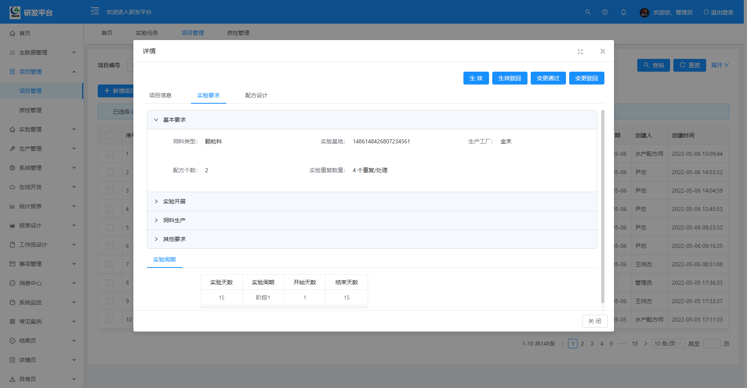Viewport: 747px width, 388px height.
Task: Click the 实验管理 sidebar icon
Action: pyautogui.click(x=12, y=129)
